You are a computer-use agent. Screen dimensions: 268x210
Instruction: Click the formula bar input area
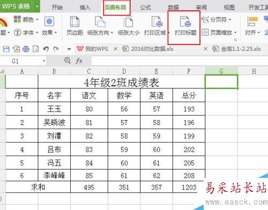tap(180, 61)
